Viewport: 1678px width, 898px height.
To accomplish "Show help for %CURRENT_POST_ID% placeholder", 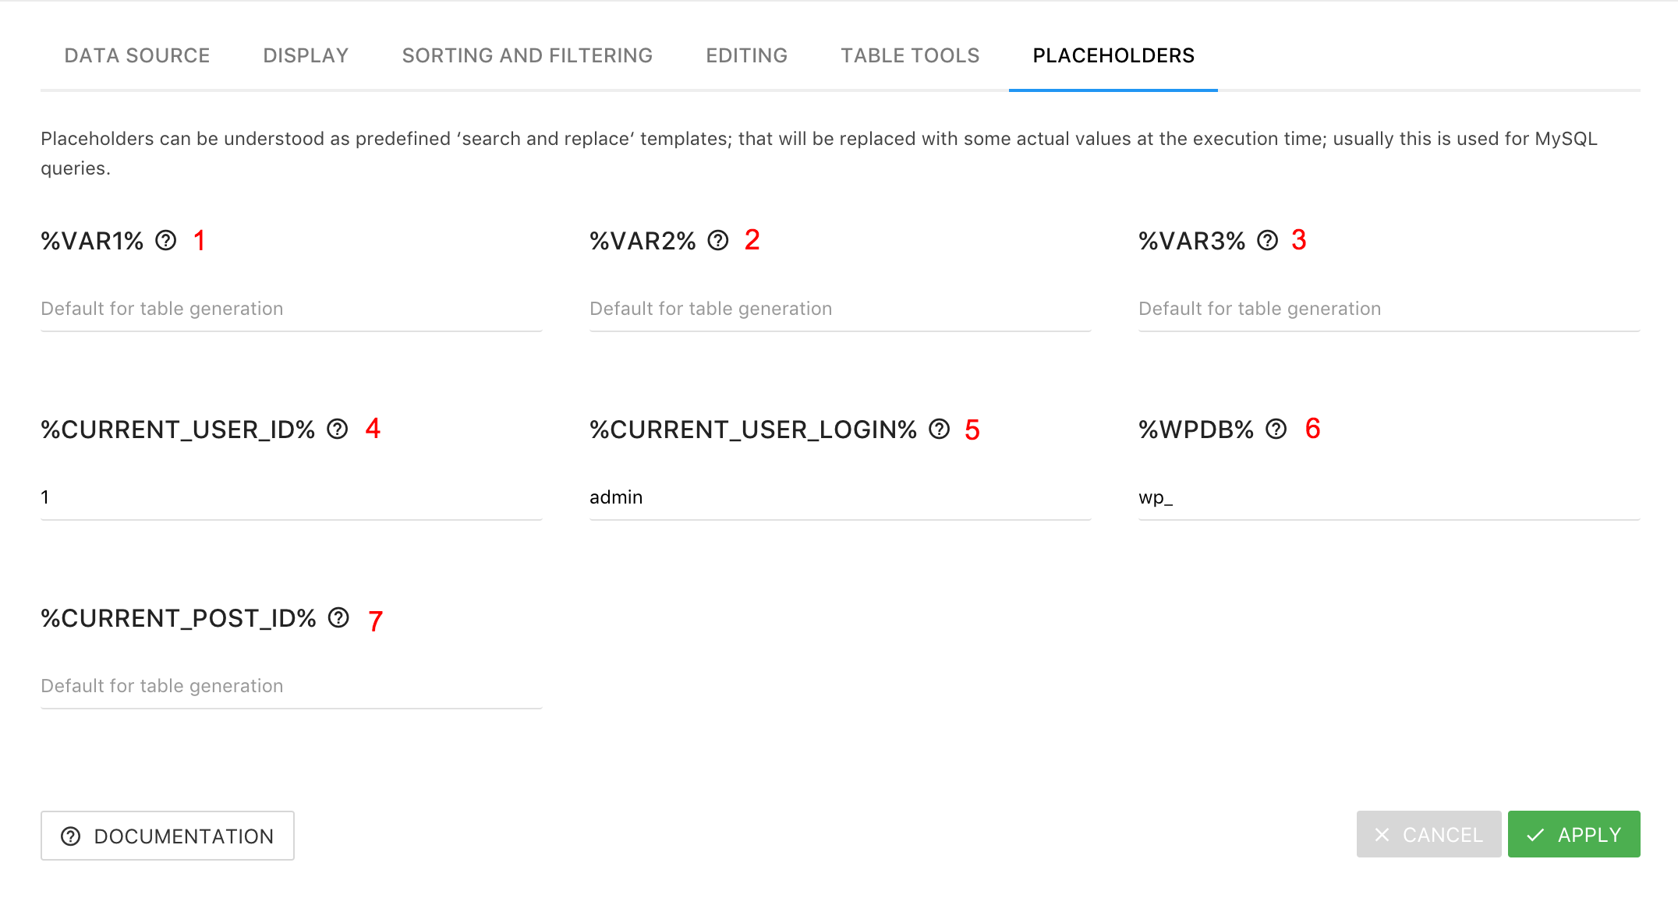I will point(338,617).
